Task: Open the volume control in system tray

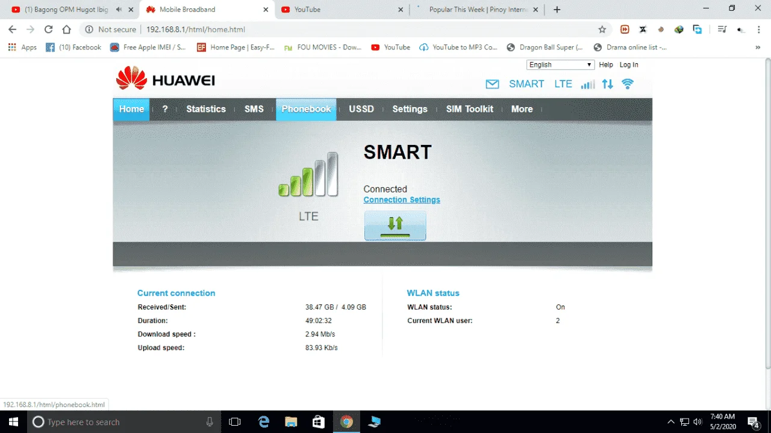Action: [698, 422]
